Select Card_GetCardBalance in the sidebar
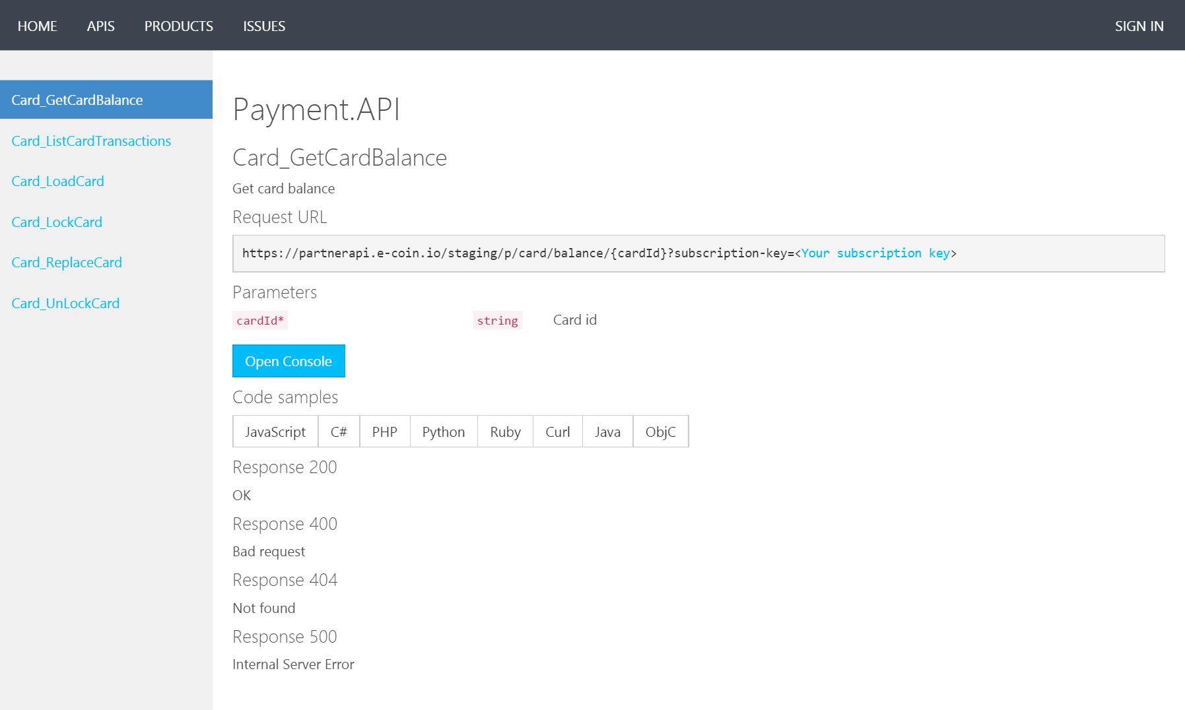 [x=77, y=100]
